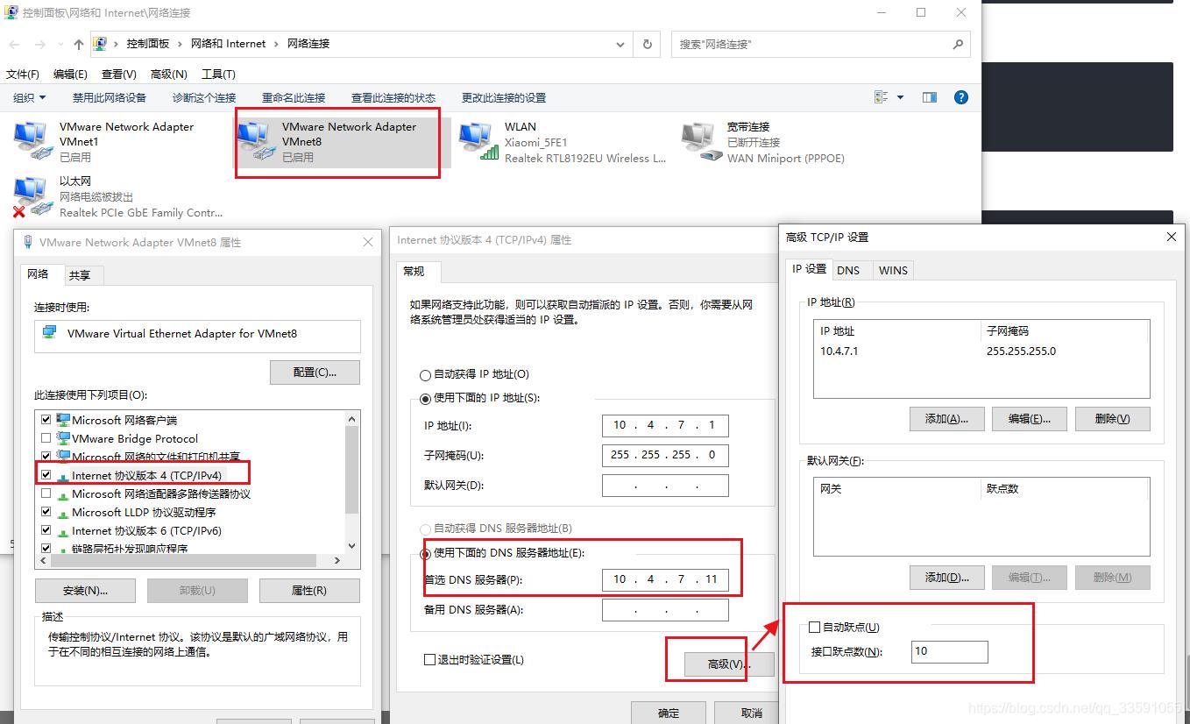
Task: Click VMware Virtual Ethernet Adapter device icon
Action: coord(50,333)
